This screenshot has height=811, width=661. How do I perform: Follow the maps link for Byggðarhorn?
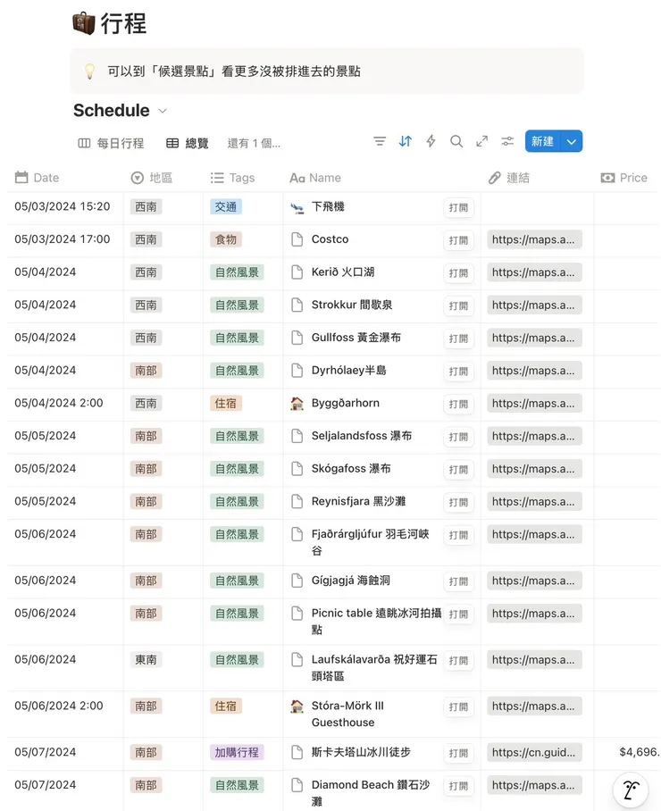tap(534, 404)
